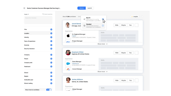The width and height of the screenshot is (171, 96).
Task: Switch to the Source tab
Action: pos(81,8)
